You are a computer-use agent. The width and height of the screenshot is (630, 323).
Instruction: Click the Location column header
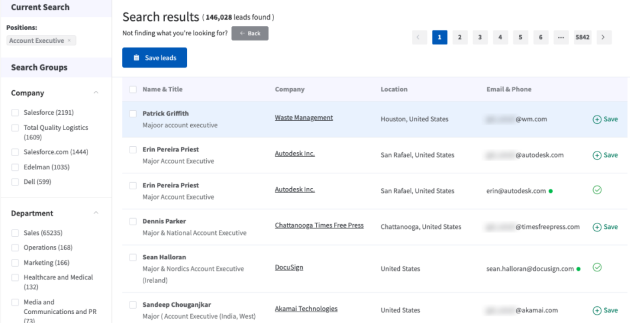(394, 89)
